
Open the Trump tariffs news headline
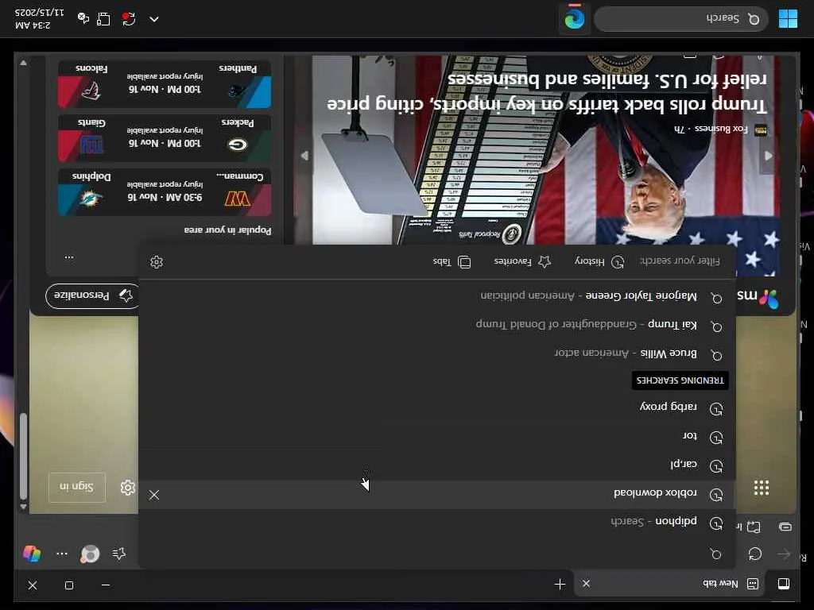[547, 92]
